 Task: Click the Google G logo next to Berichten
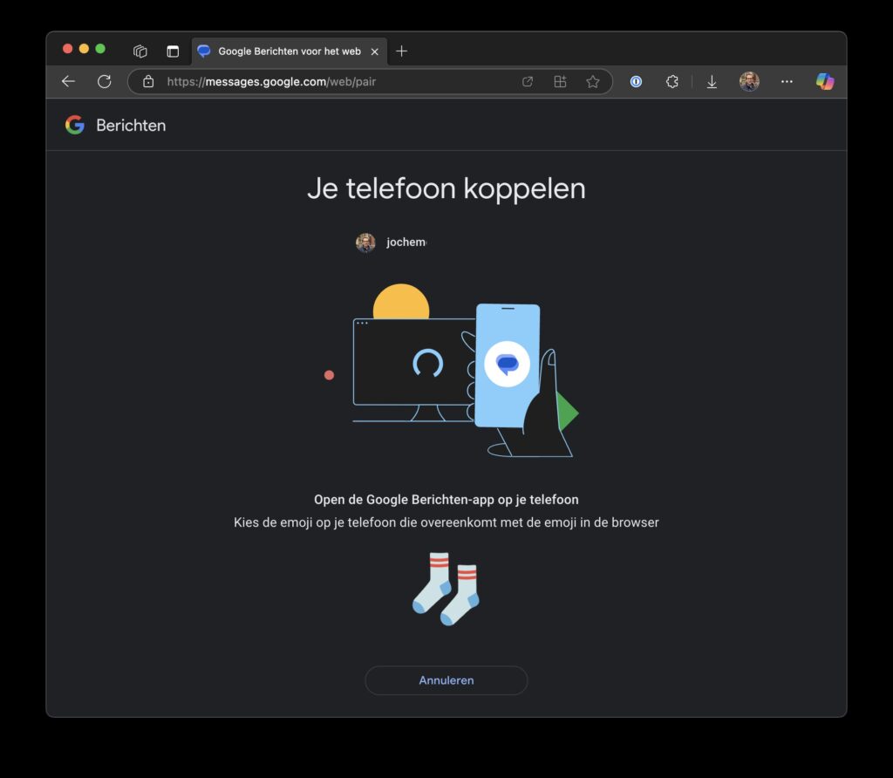coord(75,125)
